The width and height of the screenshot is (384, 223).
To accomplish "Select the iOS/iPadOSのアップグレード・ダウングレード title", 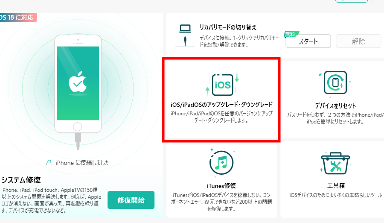I will tap(221, 105).
